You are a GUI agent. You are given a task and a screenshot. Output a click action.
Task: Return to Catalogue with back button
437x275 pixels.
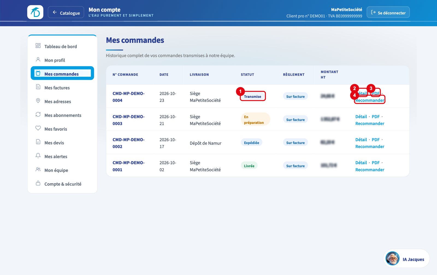[66, 12]
